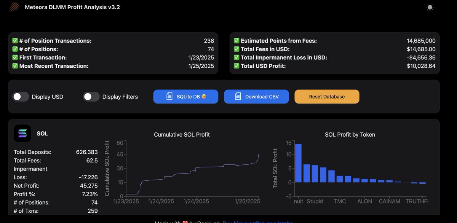Click the green check beside Total Fees in USD
457x223 pixels.
(236, 49)
